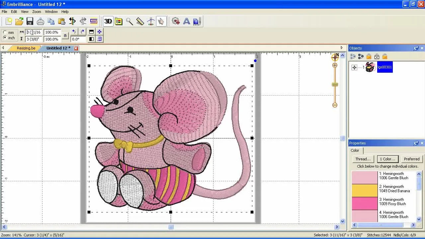Click the rotation angle 0.0° field
The image size is (425, 239).
[78, 39]
